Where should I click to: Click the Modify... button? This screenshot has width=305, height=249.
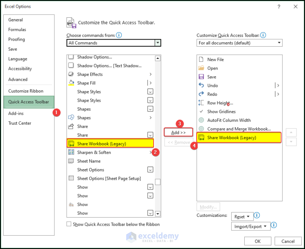click(x=208, y=207)
